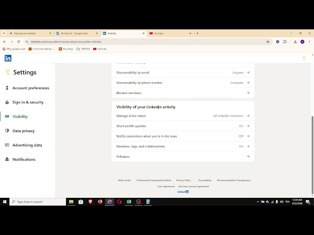The width and height of the screenshot is (314, 235).
Task: Bookmark this page with the star icon
Action: (x=268, y=42)
